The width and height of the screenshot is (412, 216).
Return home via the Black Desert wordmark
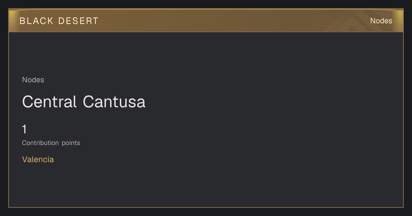(x=59, y=21)
